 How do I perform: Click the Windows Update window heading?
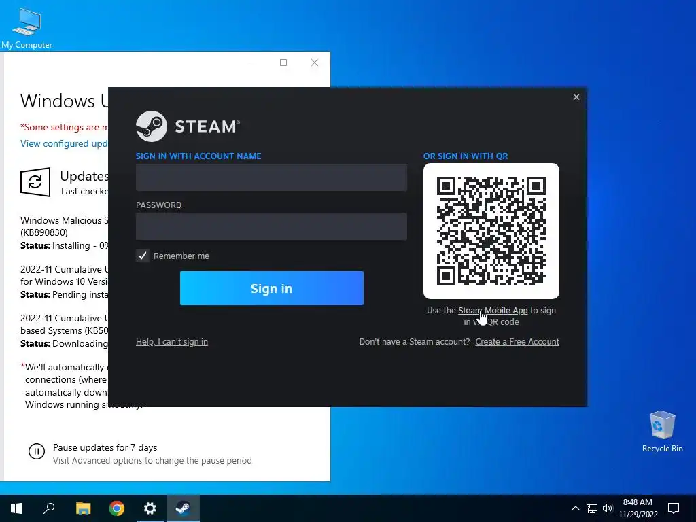click(65, 101)
